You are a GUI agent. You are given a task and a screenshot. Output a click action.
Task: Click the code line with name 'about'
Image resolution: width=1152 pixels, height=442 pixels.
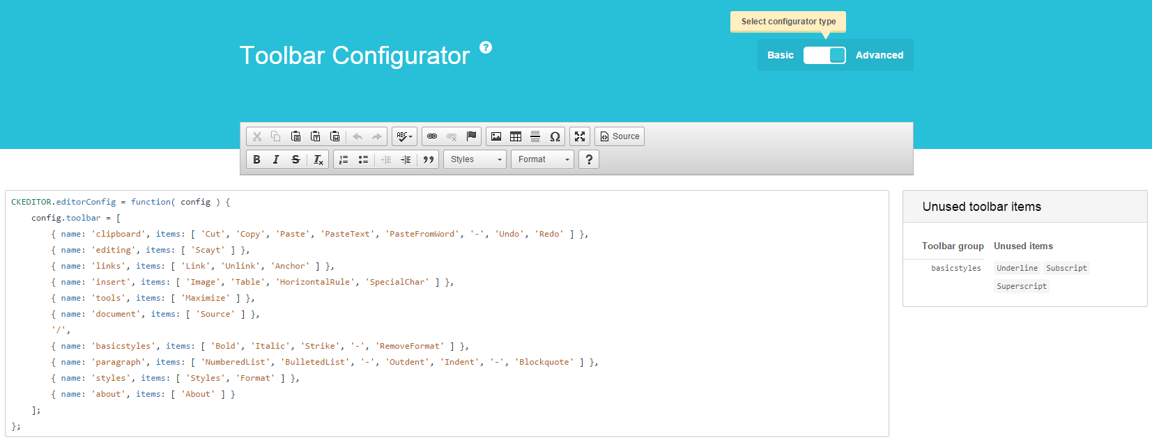143,394
